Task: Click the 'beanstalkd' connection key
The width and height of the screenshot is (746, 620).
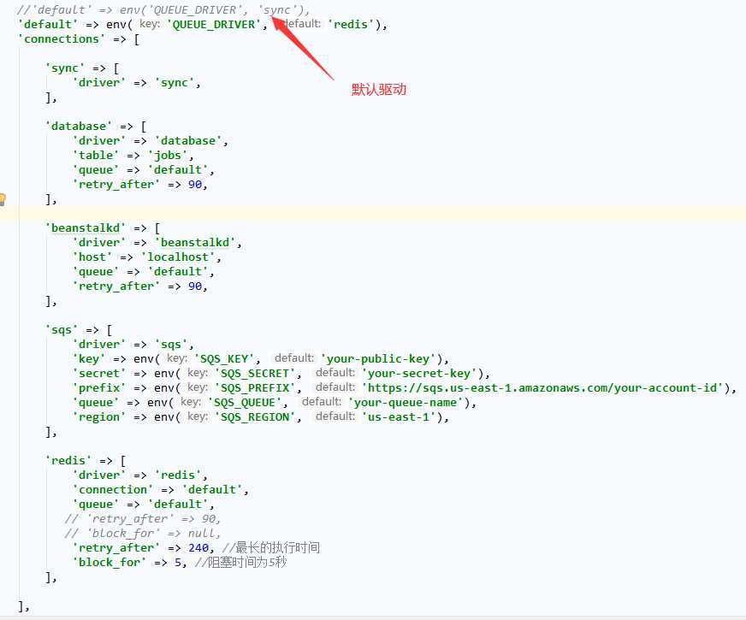Action: [x=86, y=227]
